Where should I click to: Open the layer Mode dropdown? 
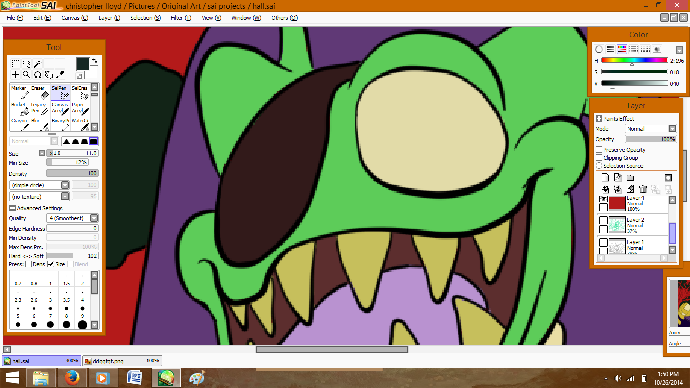pos(651,129)
